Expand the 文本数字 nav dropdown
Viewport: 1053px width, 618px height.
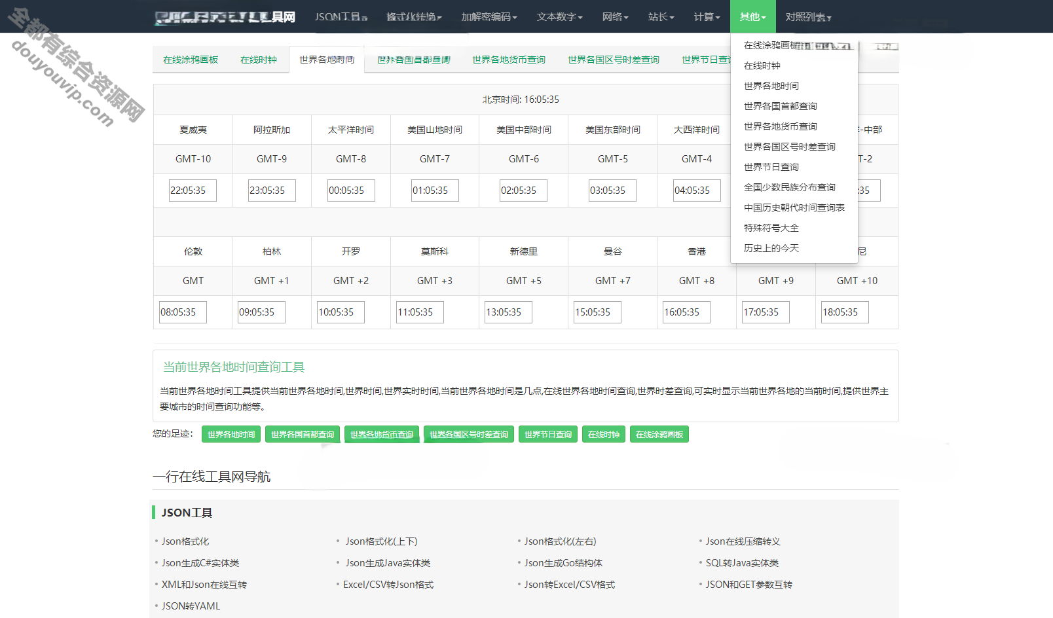[x=559, y=17]
